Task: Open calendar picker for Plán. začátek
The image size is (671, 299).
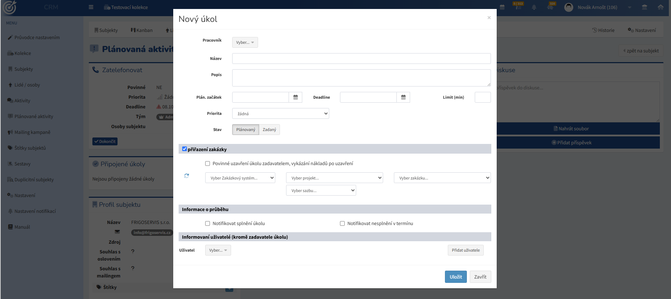Action: 295,97
